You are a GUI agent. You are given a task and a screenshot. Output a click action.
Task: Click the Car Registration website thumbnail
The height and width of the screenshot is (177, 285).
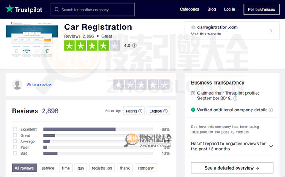click(x=32, y=39)
